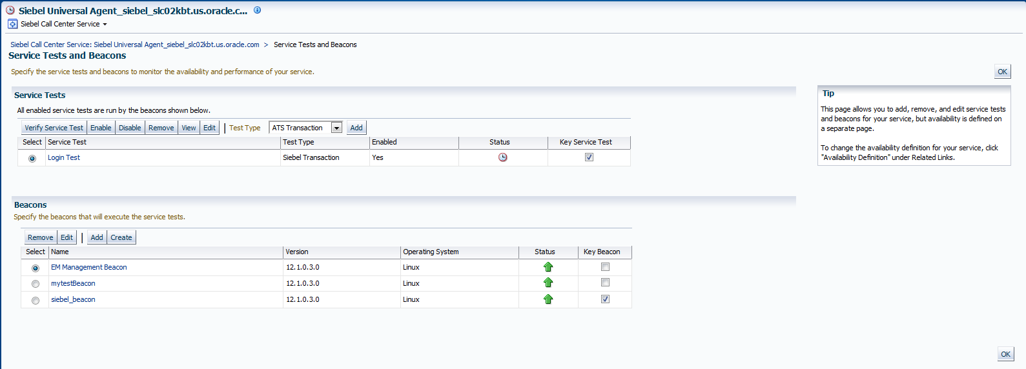The height and width of the screenshot is (369, 1026).
Task: Click the Siebel Call Center Service target icon
Action: click(x=12, y=24)
